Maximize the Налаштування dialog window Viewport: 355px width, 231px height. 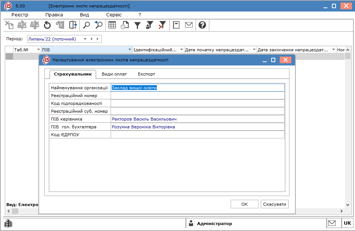coord(273,60)
